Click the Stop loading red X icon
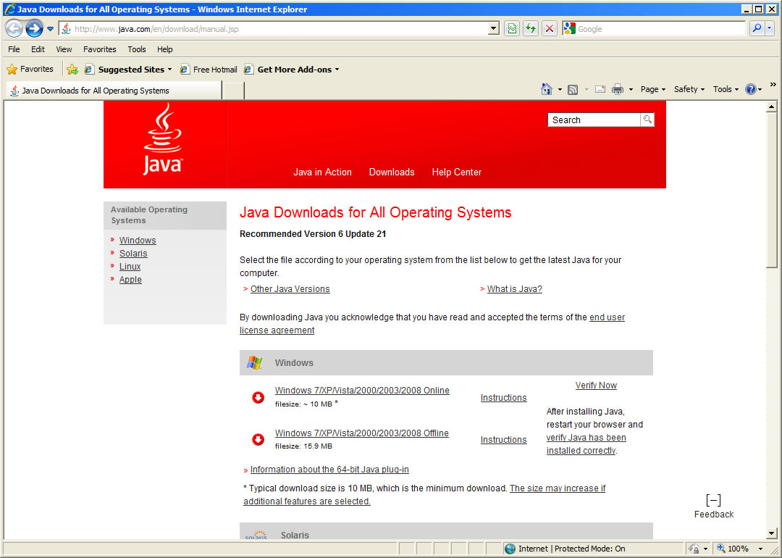This screenshot has width=782, height=558. [549, 29]
